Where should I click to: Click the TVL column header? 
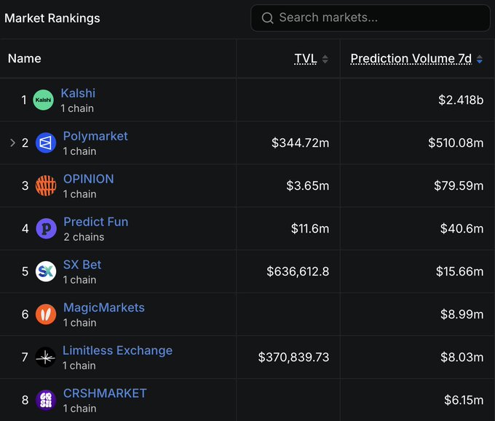pyautogui.click(x=305, y=59)
